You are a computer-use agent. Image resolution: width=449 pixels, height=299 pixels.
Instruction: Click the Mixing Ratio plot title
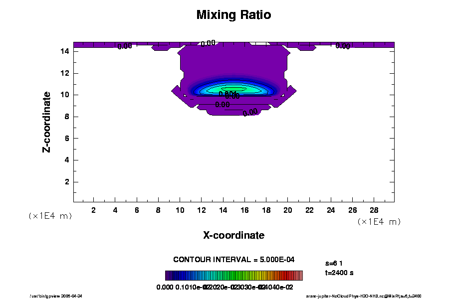[x=233, y=15]
